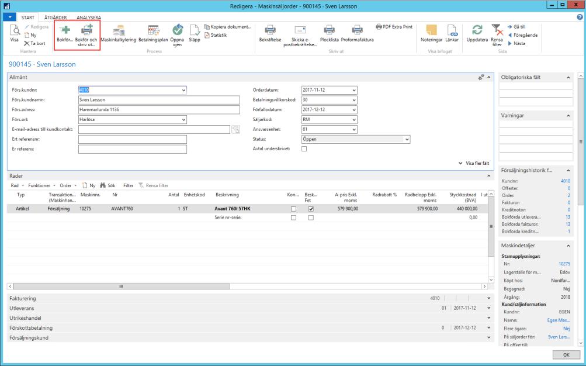
Task: Click Filter in the Rader toolbar
Action: pos(128,185)
